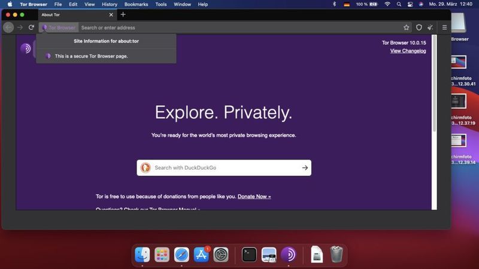
Task: Click the DuckDuckGo logo in search box
Action: pyautogui.click(x=145, y=167)
